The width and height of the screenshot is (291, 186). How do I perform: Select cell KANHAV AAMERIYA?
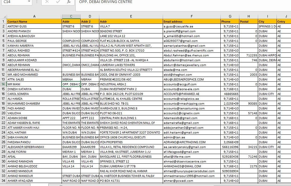click(x=34, y=46)
